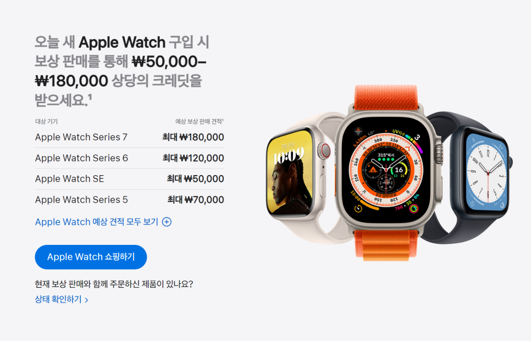
Task: Select the Apple Watch SE row
Action: point(129,178)
